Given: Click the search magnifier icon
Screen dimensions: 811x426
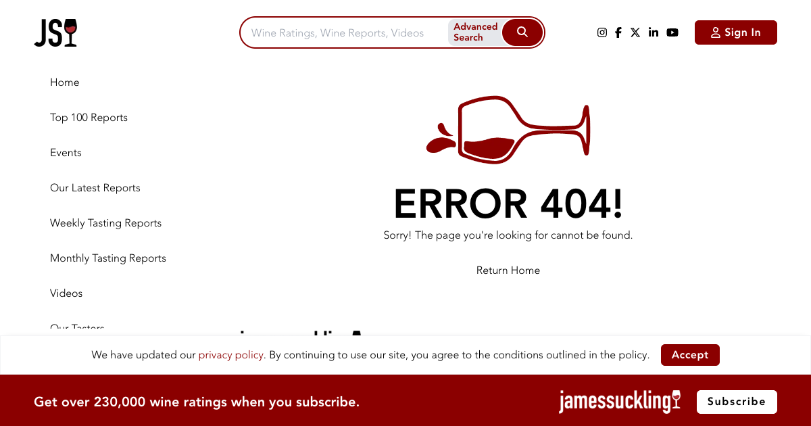Looking at the screenshot, I should 522,32.
